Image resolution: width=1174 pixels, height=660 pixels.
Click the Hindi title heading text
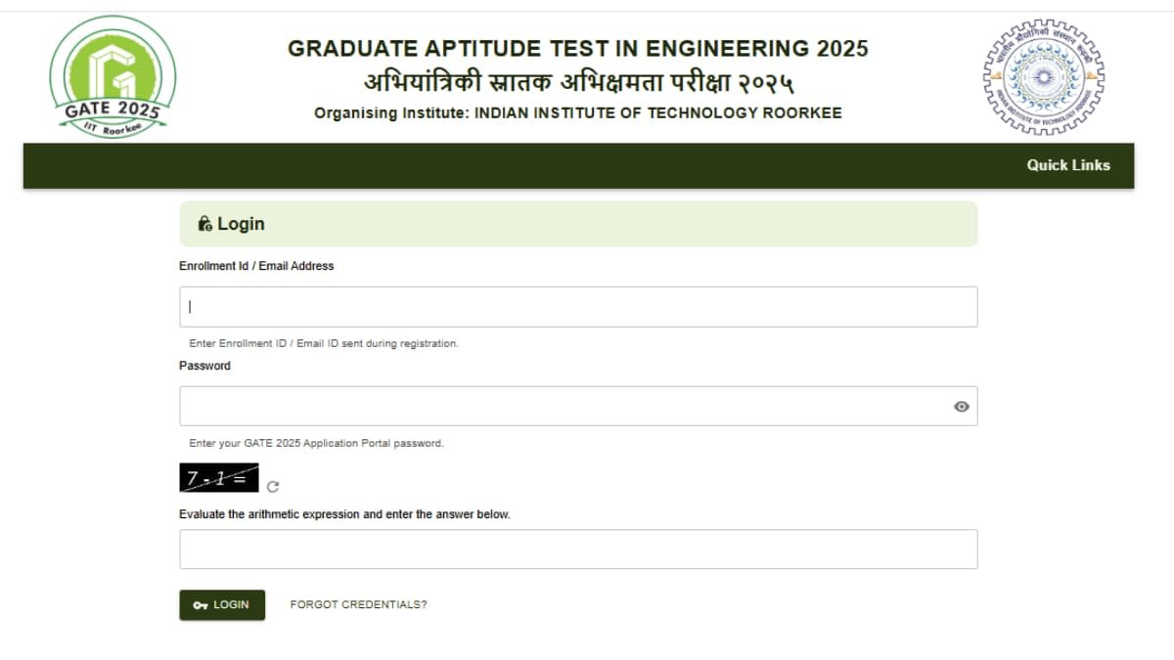pos(577,81)
